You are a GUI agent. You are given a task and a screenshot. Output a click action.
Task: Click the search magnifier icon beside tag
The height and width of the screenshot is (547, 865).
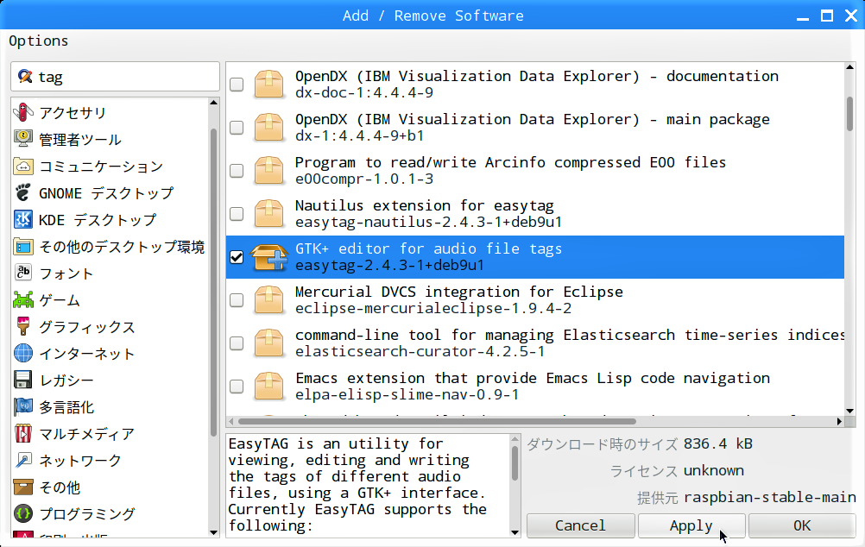[25, 76]
